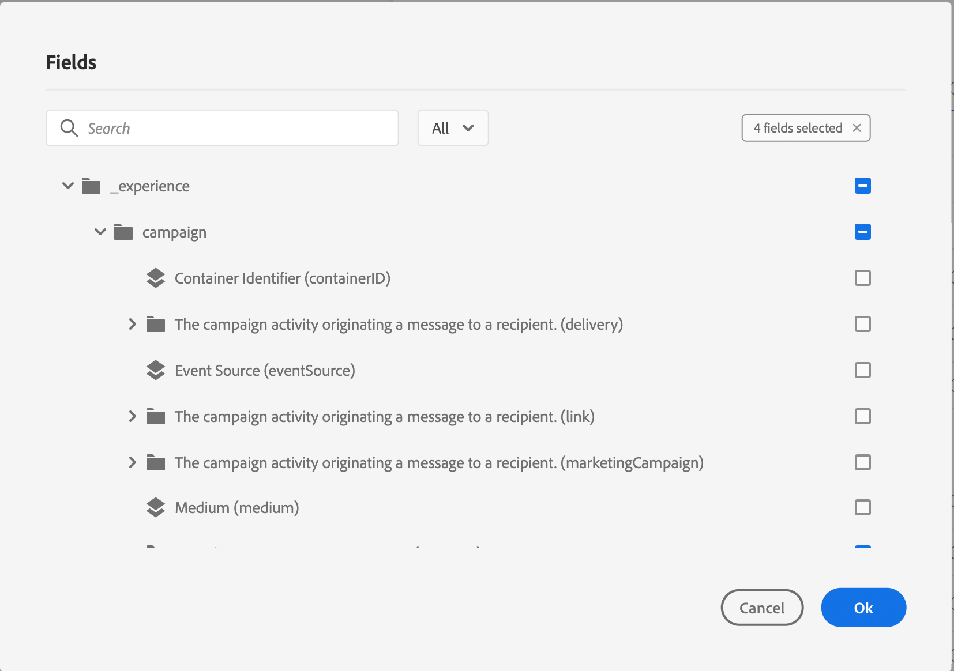
Task: Clear the 4 fields selected tag
Action: 857,128
